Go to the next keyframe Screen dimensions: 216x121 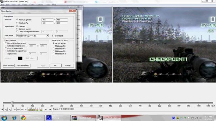pos(33,110)
